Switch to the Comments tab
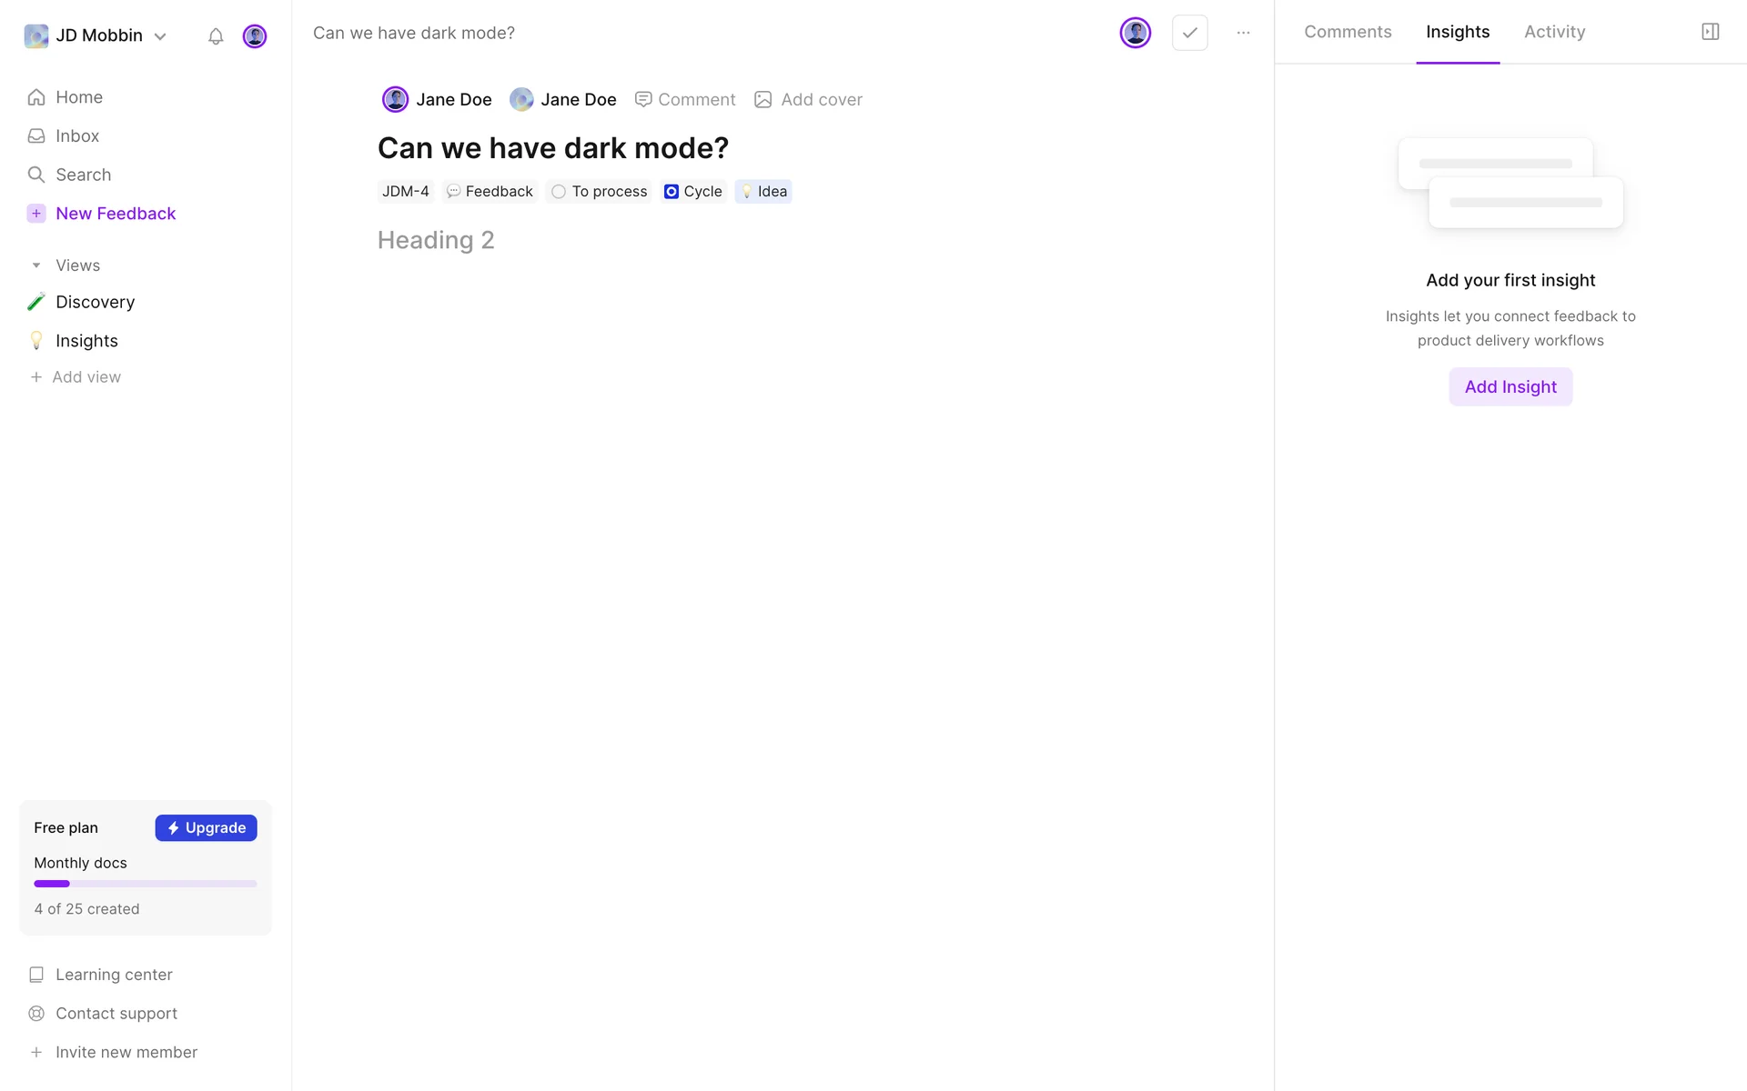 tap(1347, 32)
